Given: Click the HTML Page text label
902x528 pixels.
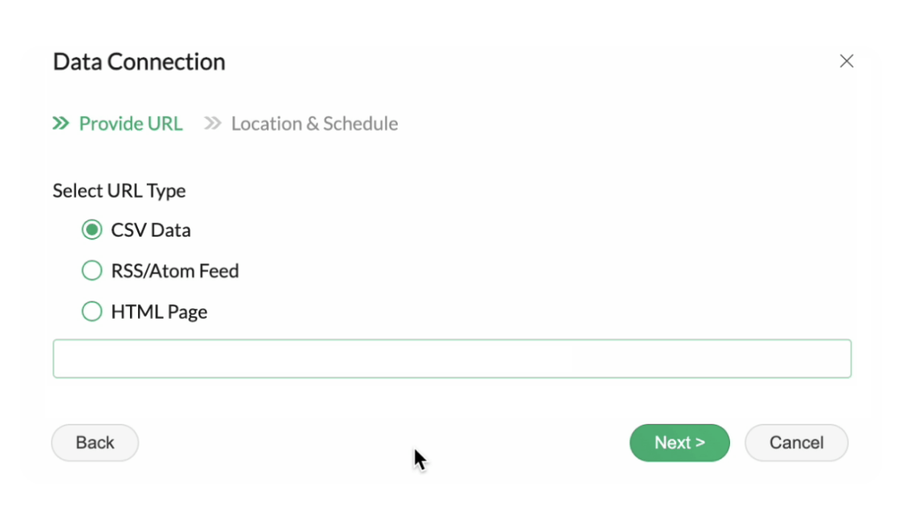Looking at the screenshot, I should (x=160, y=312).
